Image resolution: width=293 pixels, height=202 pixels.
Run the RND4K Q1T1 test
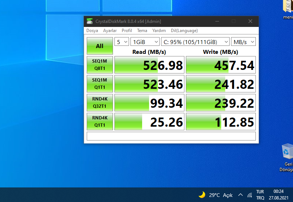pyautogui.click(x=100, y=121)
